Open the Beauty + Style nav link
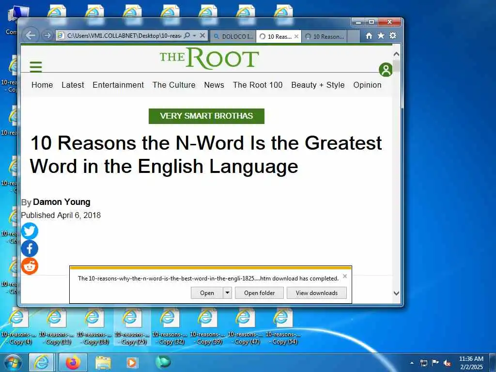 point(318,85)
